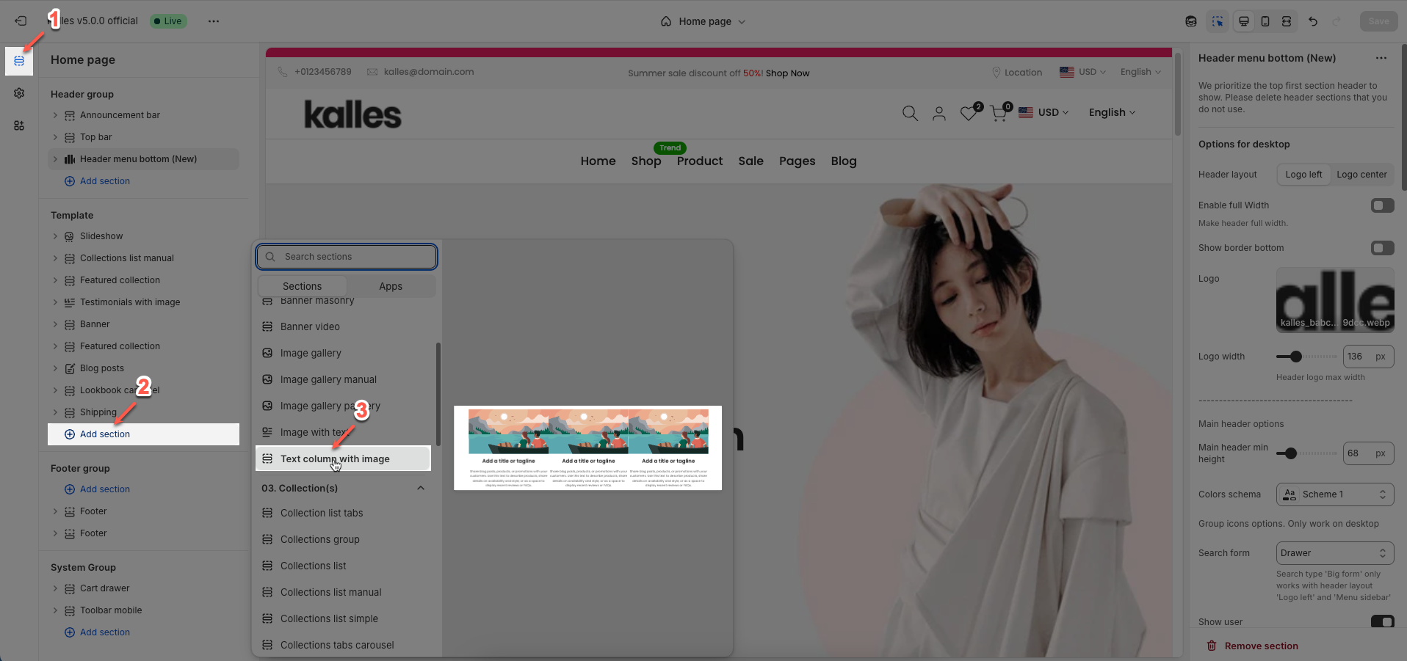Open the large English language dropdown in header
This screenshot has width=1407, height=661.
1112,112
